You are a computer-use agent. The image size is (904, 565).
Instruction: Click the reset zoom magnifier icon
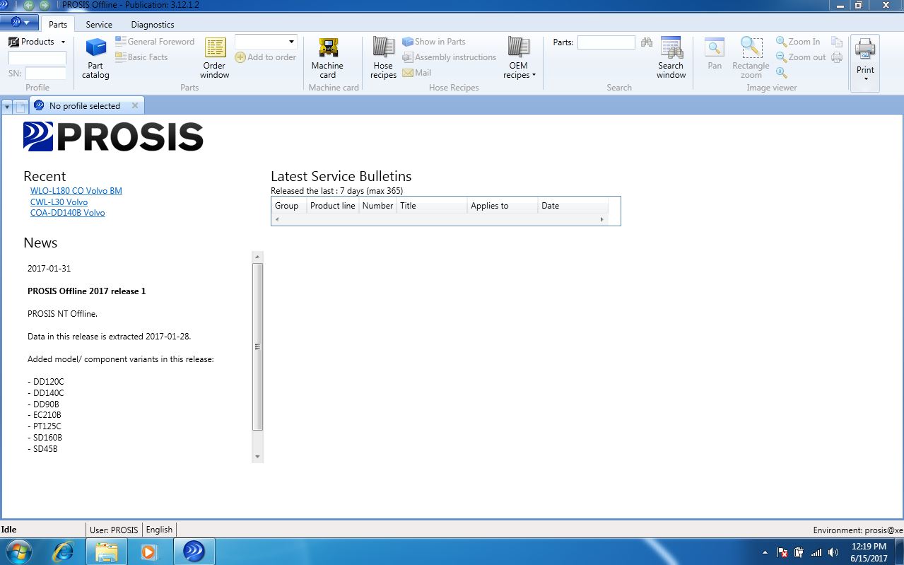click(x=782, y=72)
